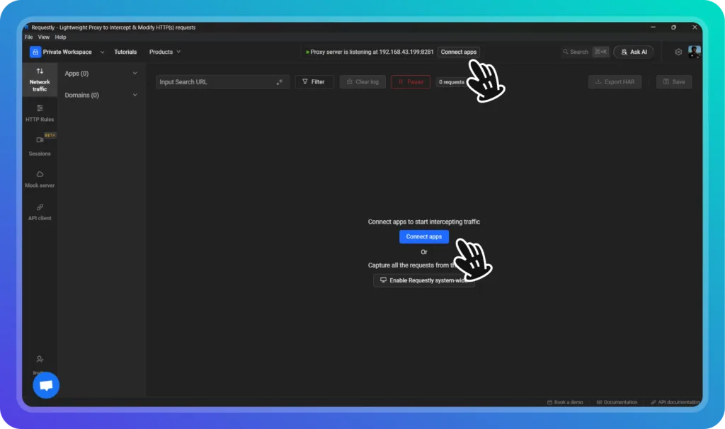Open the Products dropdown menu
This screenshot has height=429, width=725.
164,52
